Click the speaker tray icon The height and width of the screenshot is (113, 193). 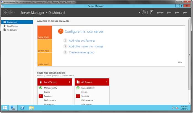pos(177,108)
